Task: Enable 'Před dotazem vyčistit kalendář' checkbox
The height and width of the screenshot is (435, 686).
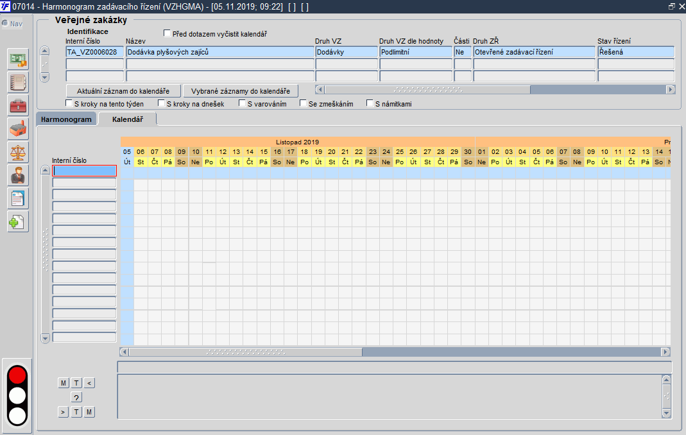Action: 167,33
